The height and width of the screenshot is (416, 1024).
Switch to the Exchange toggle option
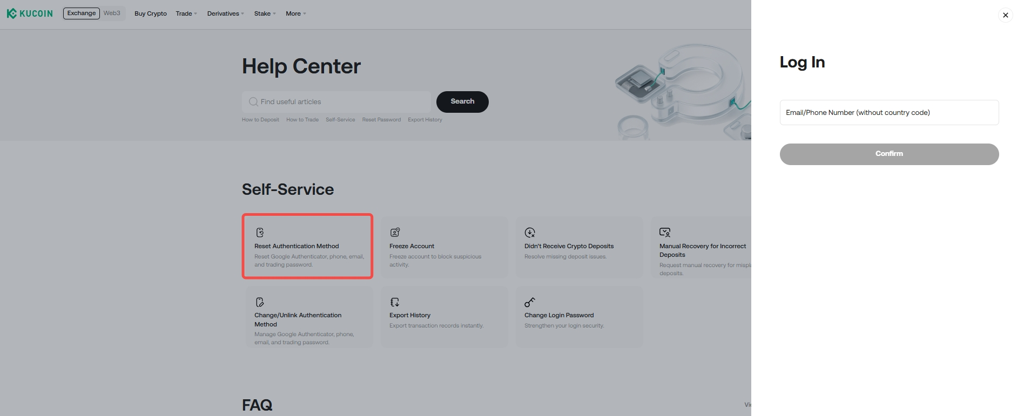click(82, 13)
